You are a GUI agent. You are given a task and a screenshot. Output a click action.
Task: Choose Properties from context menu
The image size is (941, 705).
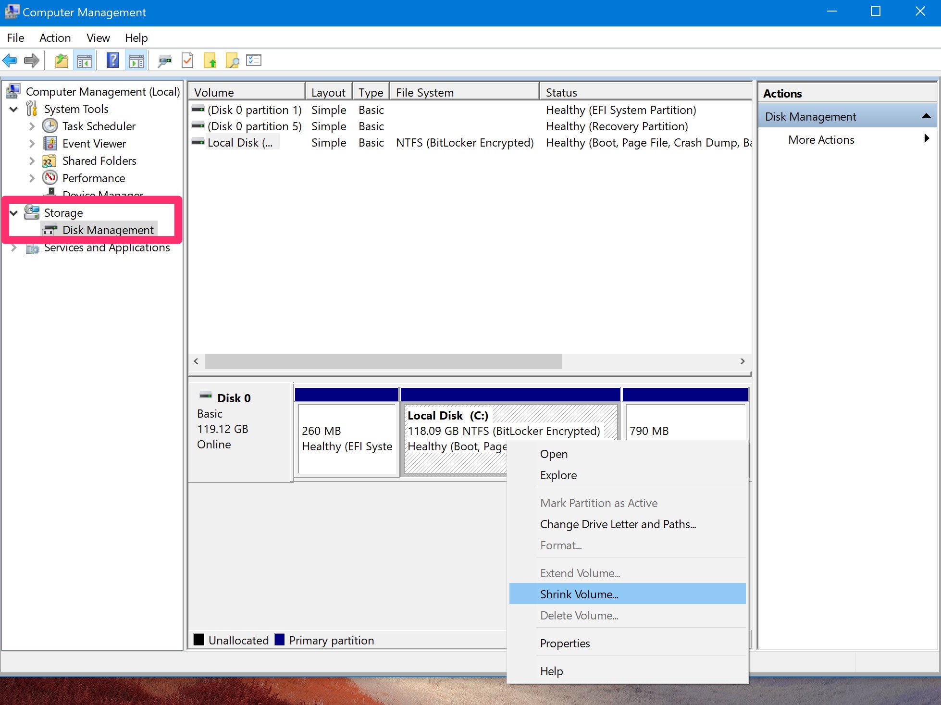(627, 643)
